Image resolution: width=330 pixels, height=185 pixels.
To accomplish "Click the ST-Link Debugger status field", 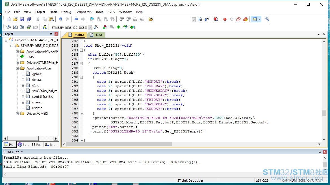I will 190,180.
